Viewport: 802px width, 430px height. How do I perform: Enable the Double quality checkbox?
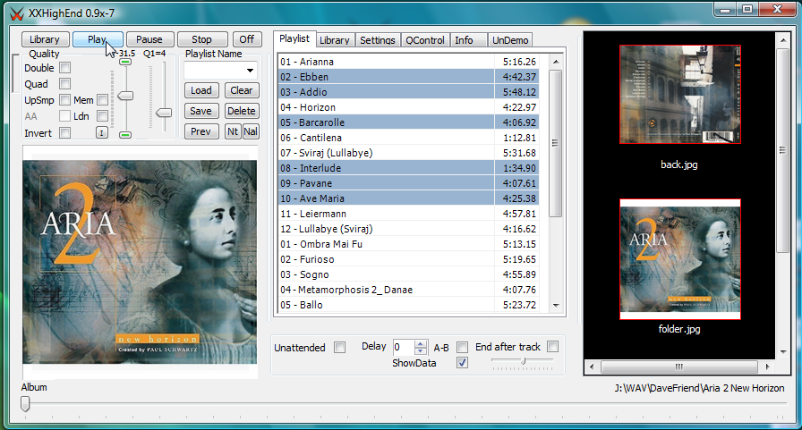point(65,67)
